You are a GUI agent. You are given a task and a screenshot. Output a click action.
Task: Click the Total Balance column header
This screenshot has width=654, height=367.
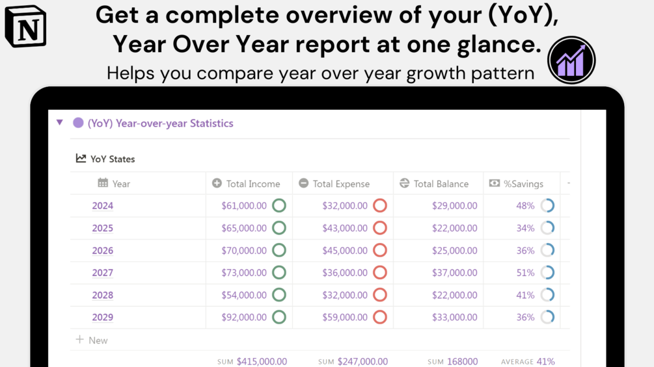coord(441,184)
